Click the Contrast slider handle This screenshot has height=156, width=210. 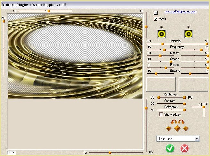(x=185, y=103)
